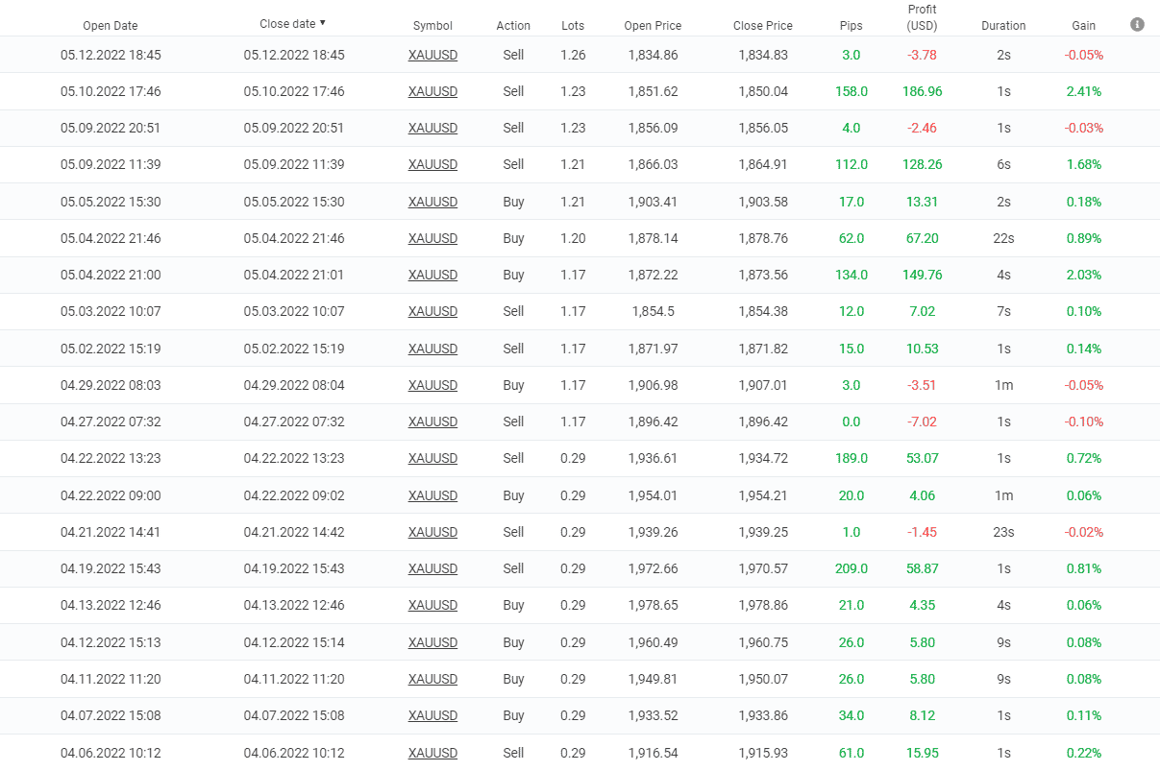This screenshot has height=771, width=1160.
Task: Sort by Symbol column header
Action: (x=432, y=26)
